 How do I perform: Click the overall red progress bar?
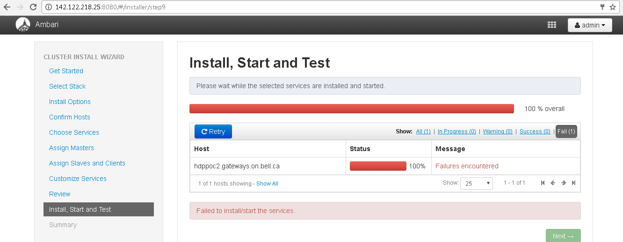351,109
